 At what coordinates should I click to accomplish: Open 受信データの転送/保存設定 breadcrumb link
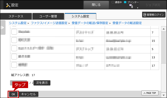[90, 23]
